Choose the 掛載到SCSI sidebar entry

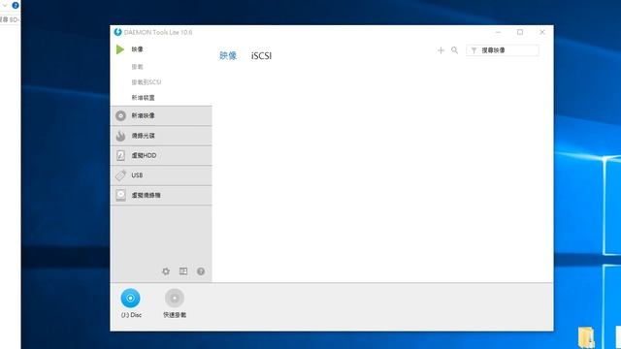(147, 82)
